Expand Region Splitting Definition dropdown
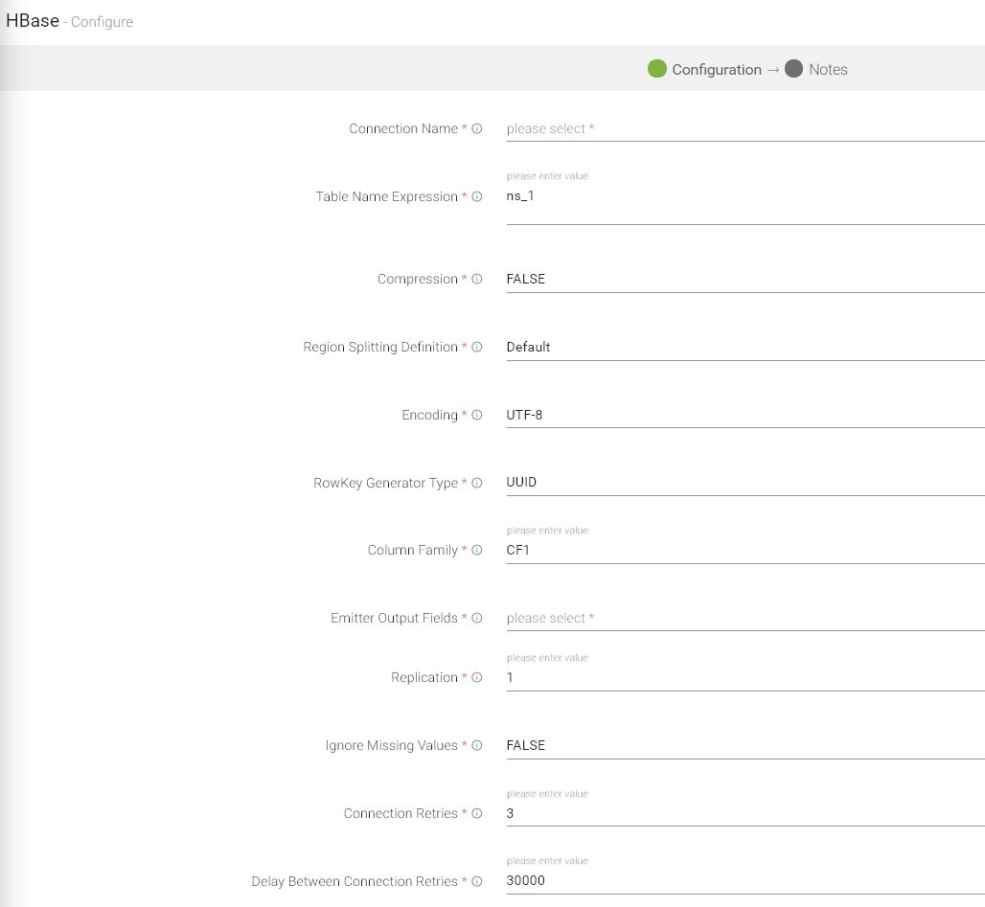985x907 pixels. [744, 348]
